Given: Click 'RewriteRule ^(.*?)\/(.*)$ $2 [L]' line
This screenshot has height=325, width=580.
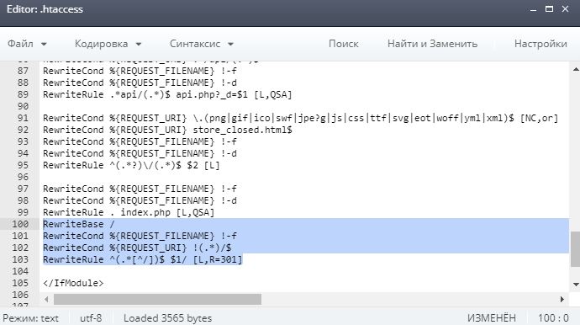Looking at the screenshot, I should point(131,165).
